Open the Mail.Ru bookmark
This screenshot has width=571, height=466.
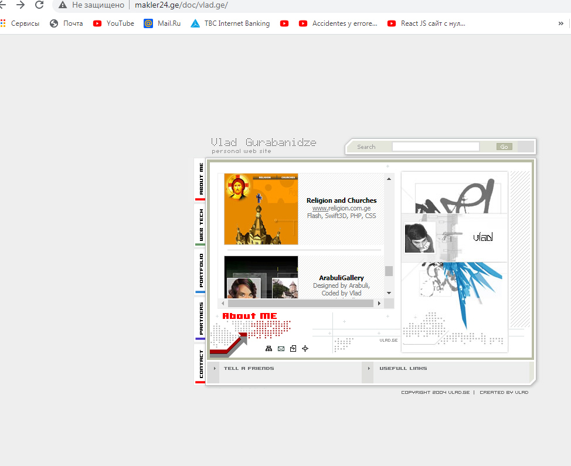(x=162, y=23)
